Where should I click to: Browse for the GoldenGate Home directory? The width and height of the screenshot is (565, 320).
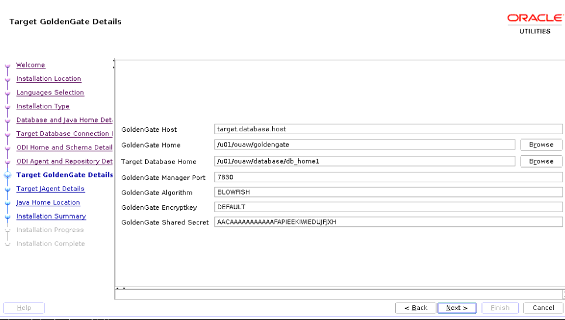click(x=541, y=145)
